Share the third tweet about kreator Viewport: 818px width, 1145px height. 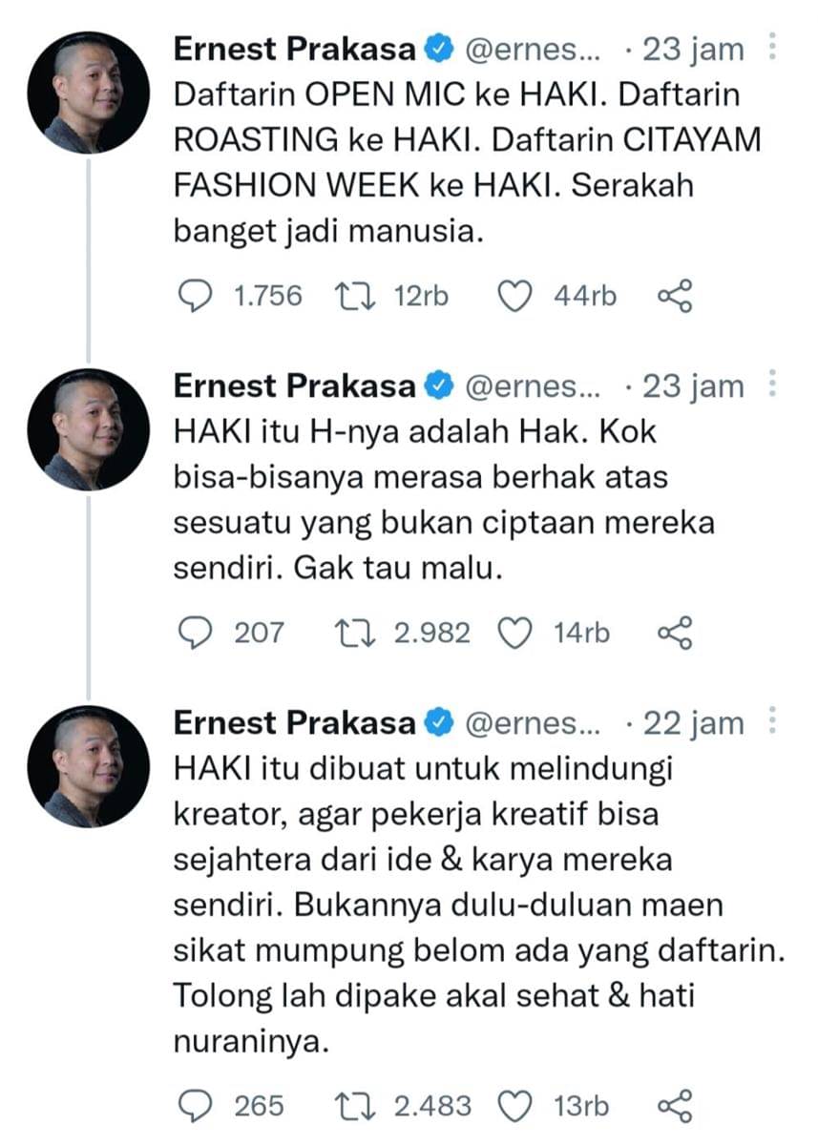675,1105
